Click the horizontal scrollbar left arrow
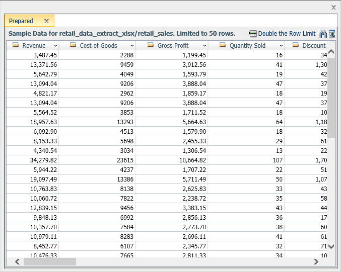Screen dimensions: 341x272 (18, 261)
